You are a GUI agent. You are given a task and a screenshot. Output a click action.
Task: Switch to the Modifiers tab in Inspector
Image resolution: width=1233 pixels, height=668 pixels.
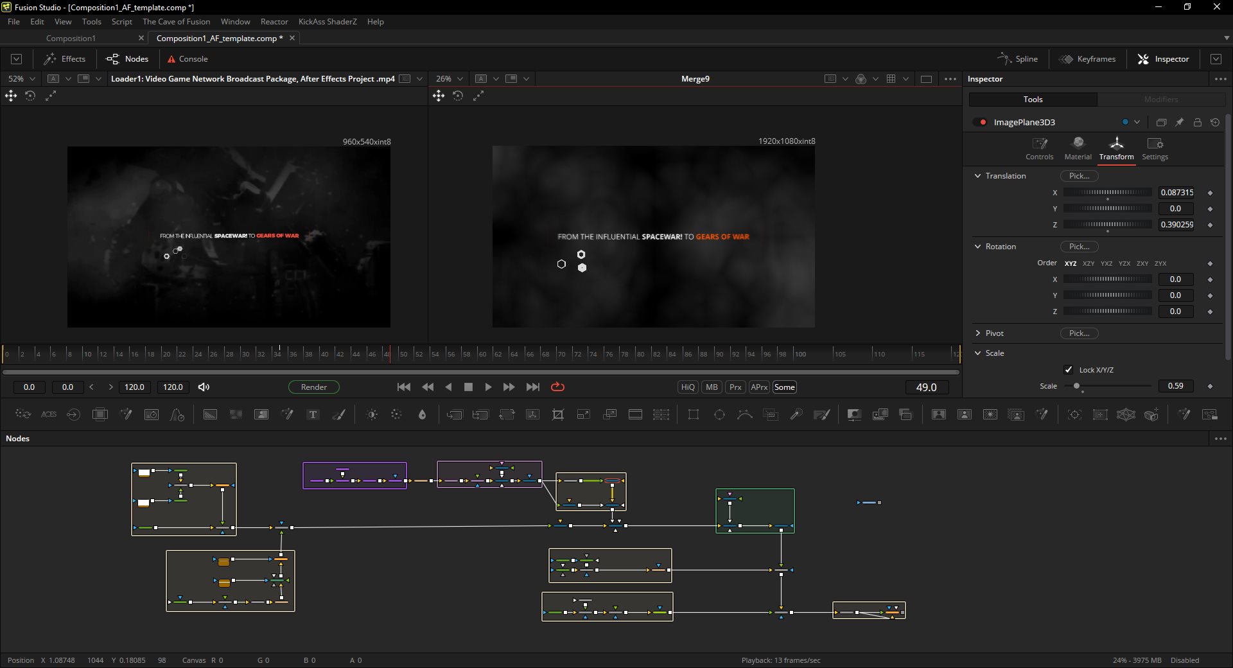[x=1161, y=99]
